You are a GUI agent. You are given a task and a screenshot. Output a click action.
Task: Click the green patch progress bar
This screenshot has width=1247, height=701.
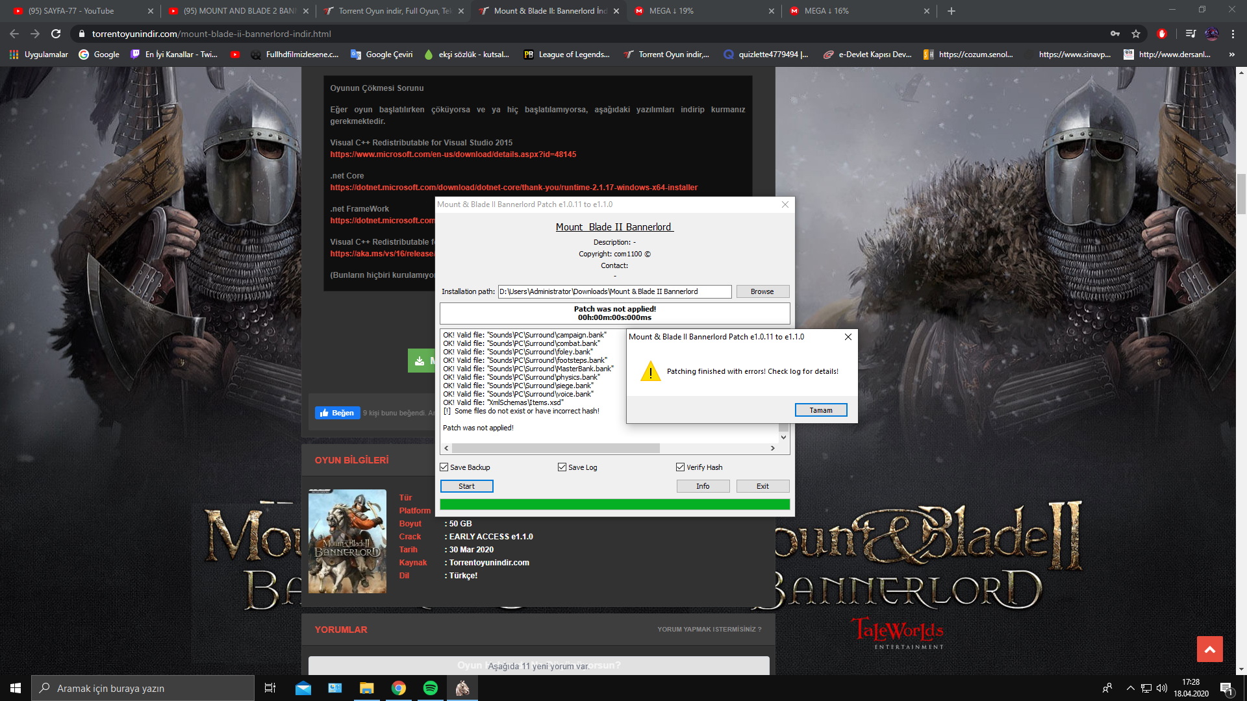pos(614,504)
